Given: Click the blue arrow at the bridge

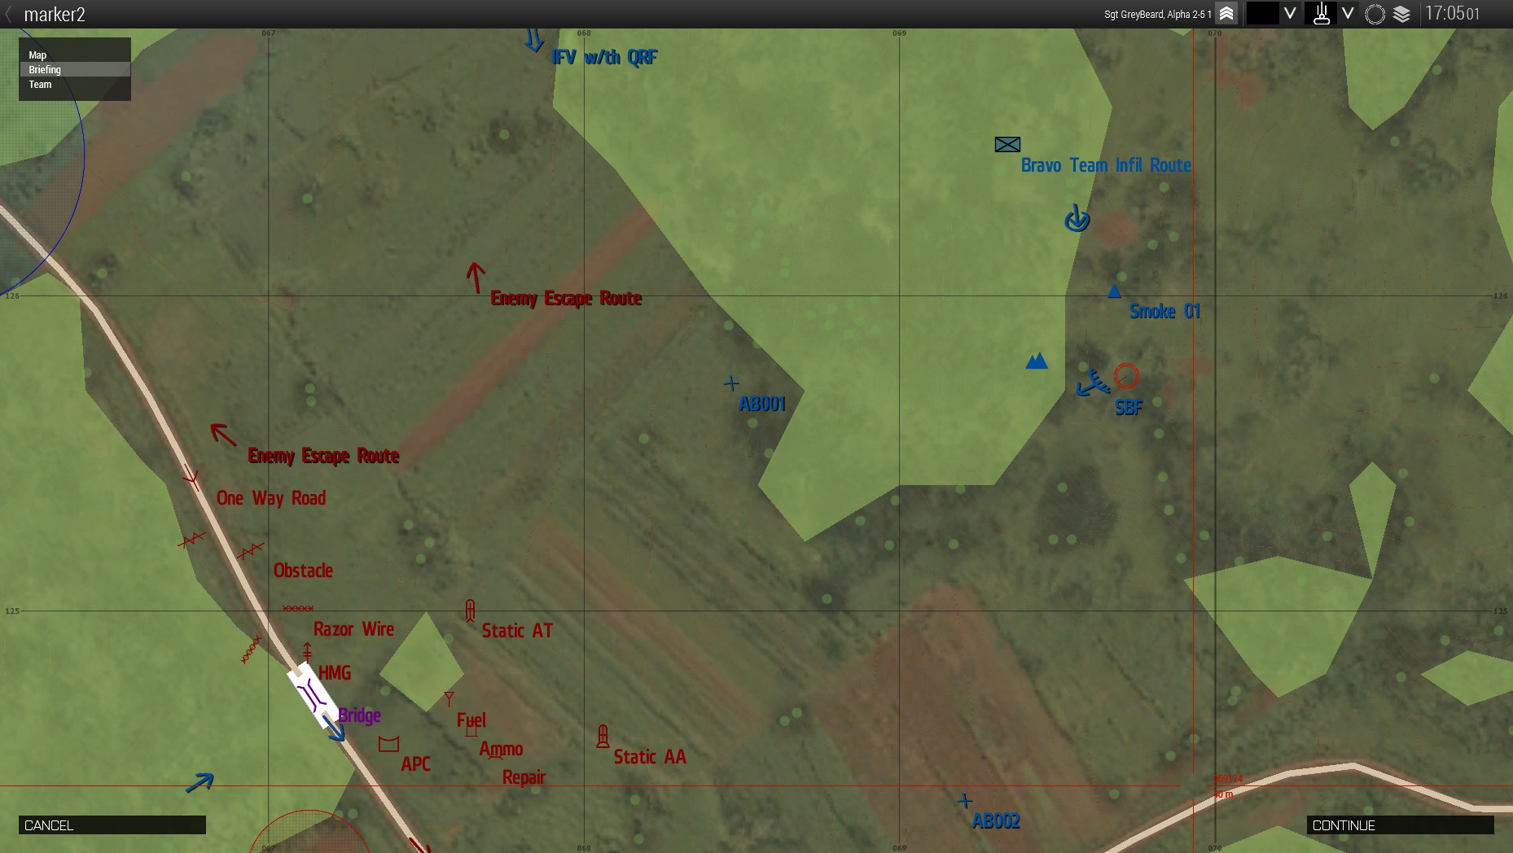Looking at the screenshot, I should point(333,728).
